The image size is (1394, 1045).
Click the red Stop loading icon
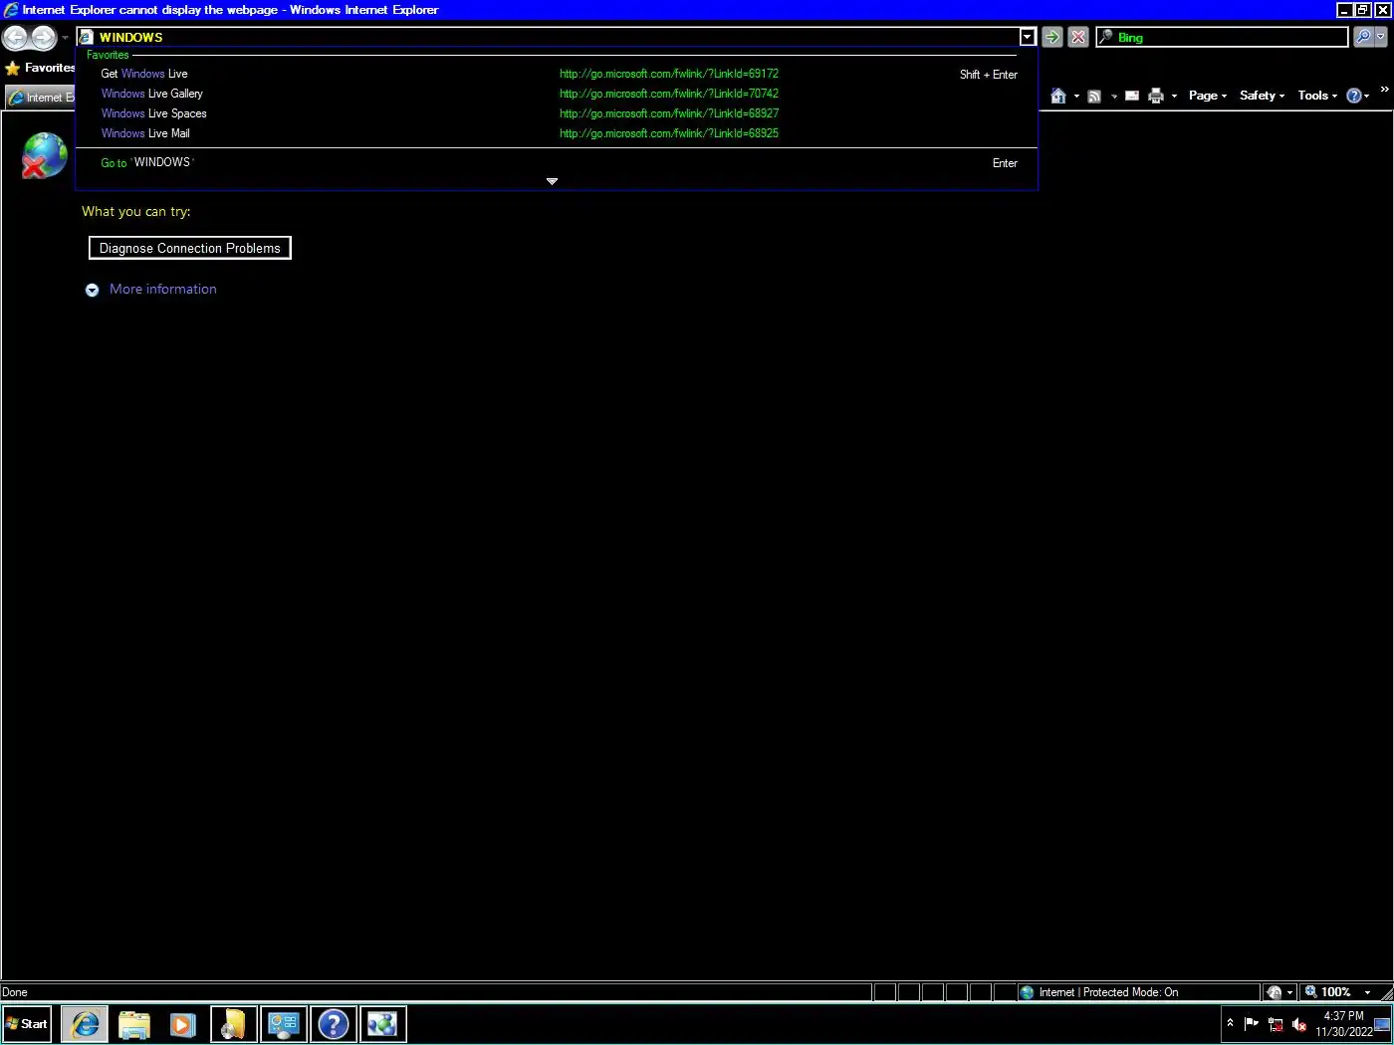[1078, 37]
